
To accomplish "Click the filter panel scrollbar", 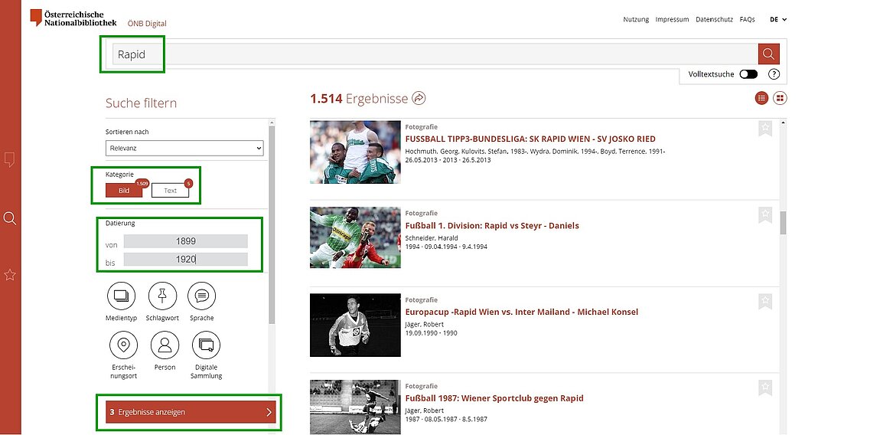I will click(x=272, y=225).
